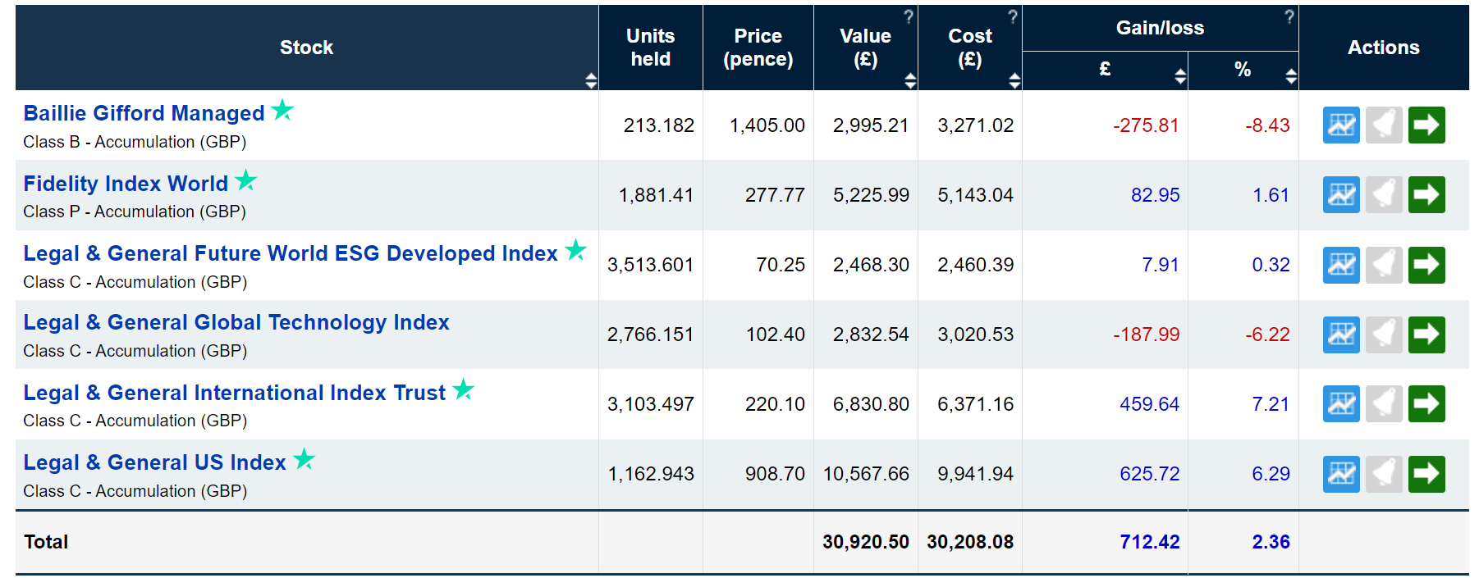1479x578 pixels.
Task: Click the total gain "712.42"
Action: (1150, 542)
